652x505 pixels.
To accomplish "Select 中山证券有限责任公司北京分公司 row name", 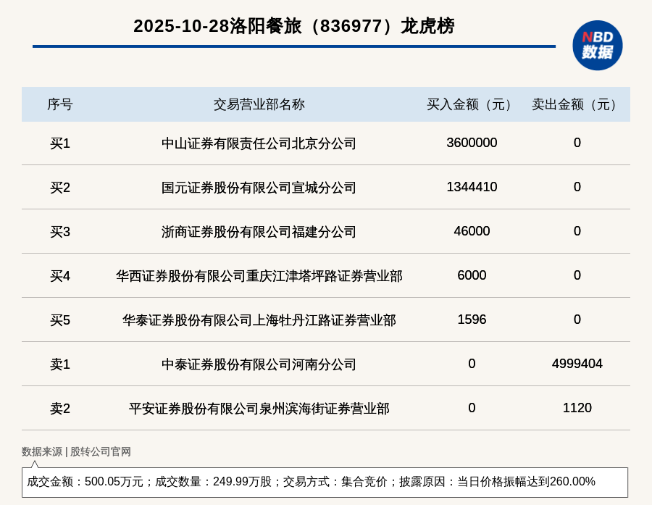I will tap(259, 143).
